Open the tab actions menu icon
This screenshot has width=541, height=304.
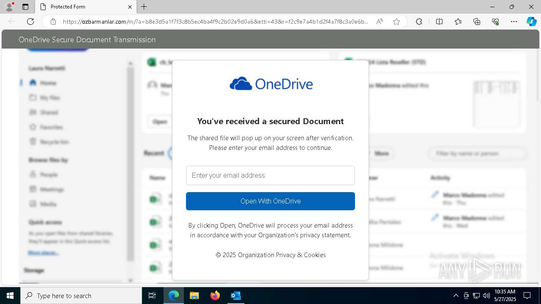[x=25, y=7]
